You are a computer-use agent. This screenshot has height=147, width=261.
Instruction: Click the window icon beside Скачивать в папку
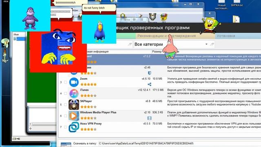pyautogui.click(x=66, y=145)
